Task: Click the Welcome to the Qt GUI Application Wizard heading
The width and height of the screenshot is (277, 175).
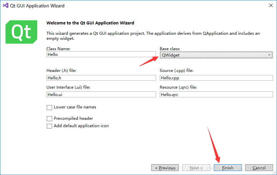Action: coord(90,23)
